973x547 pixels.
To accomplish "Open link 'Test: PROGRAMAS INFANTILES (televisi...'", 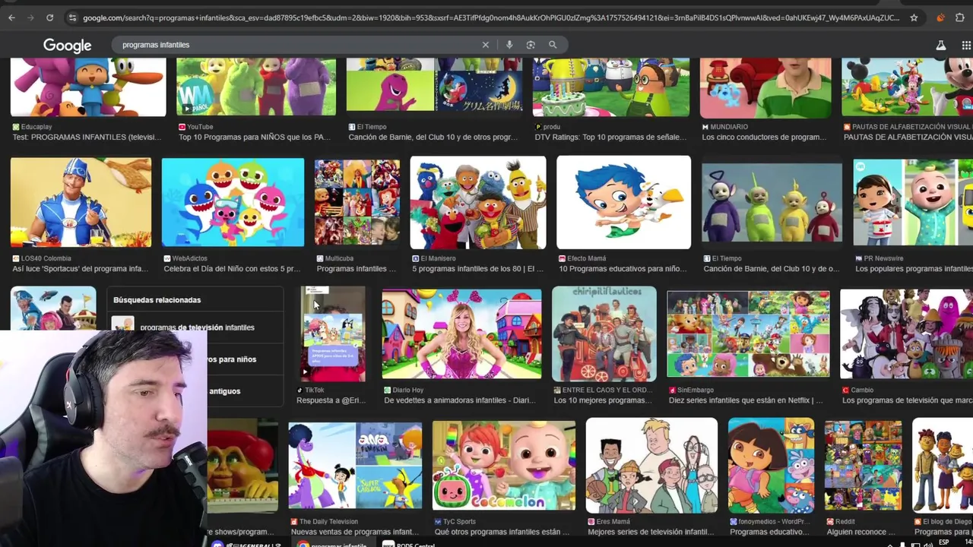I will (x=86, y=138).
